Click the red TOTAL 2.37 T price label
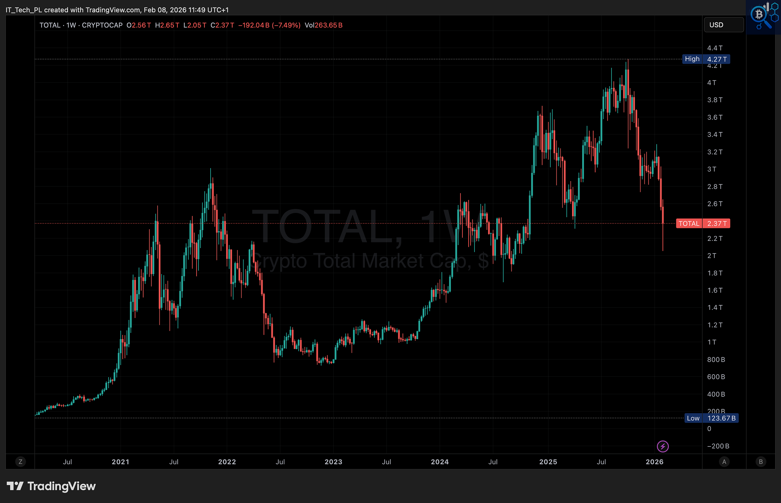The width and height of the screenshot is (781, 503). (x=703, y=223)
